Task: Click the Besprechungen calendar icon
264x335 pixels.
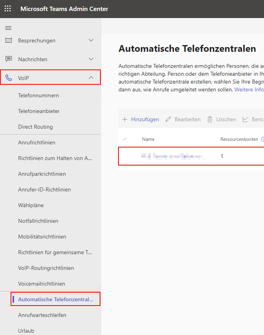Action: (9, 40)
